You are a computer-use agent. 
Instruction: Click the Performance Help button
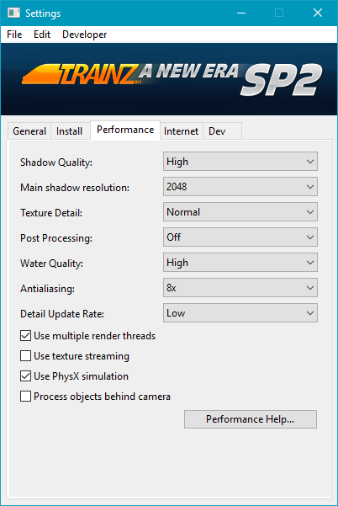(251, 419)
